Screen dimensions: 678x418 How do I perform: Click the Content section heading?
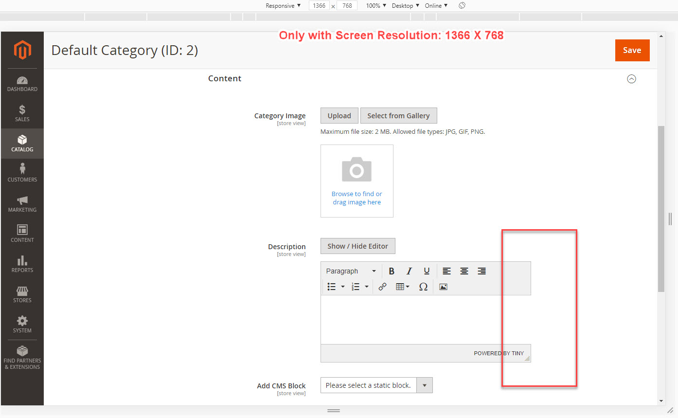tap(225, 78)
